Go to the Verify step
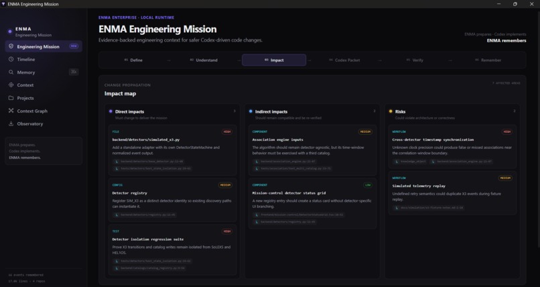The width and height of the screenshot is (540, 287). (415, 60)
